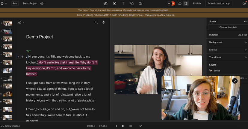Click the AI sparkle actions icon
Viewport: 248px width, 129px height.
tap(104, 22)
